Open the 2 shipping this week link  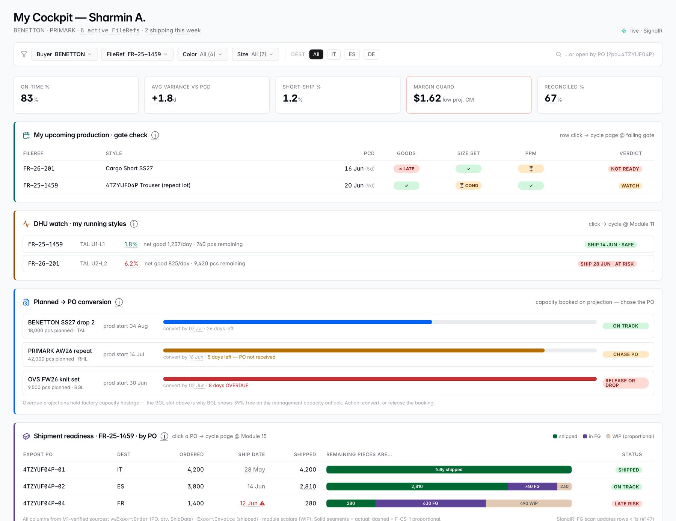[x=173, y=30]
